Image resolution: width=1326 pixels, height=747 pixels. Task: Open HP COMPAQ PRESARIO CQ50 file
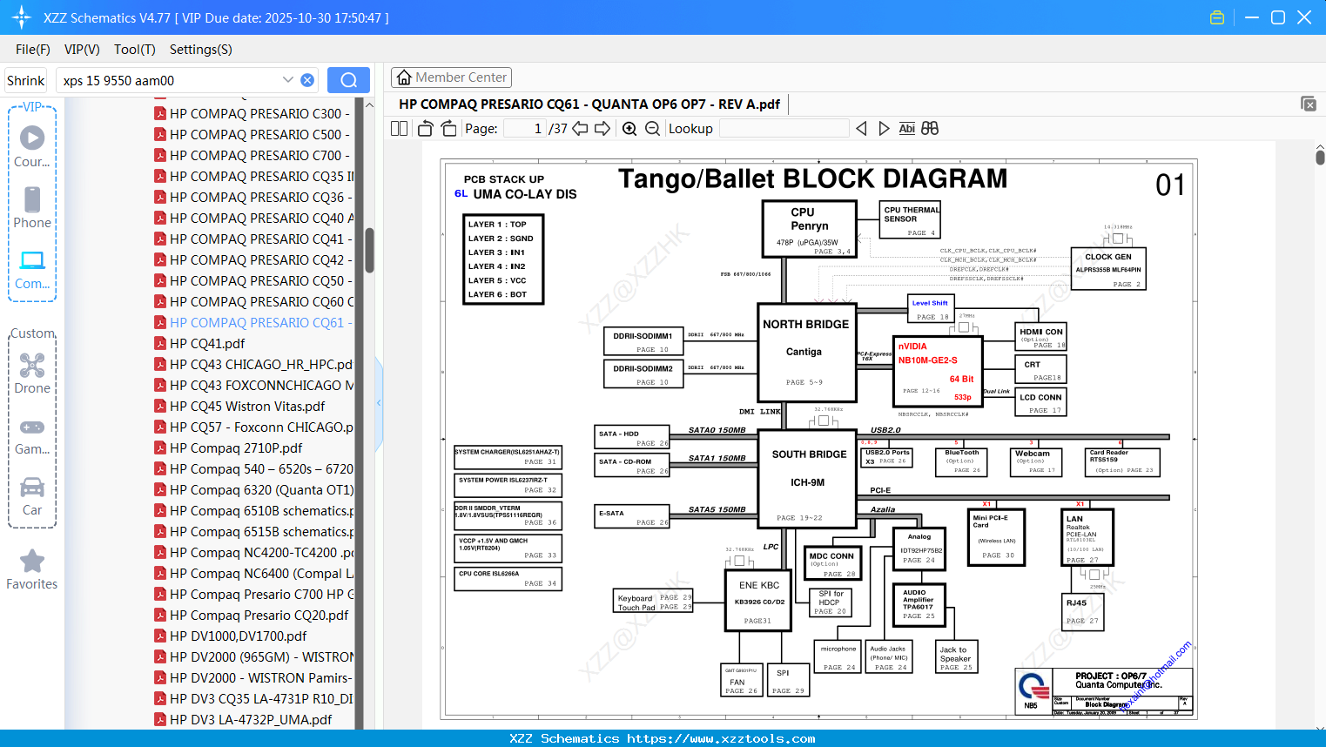pos(252,280)
